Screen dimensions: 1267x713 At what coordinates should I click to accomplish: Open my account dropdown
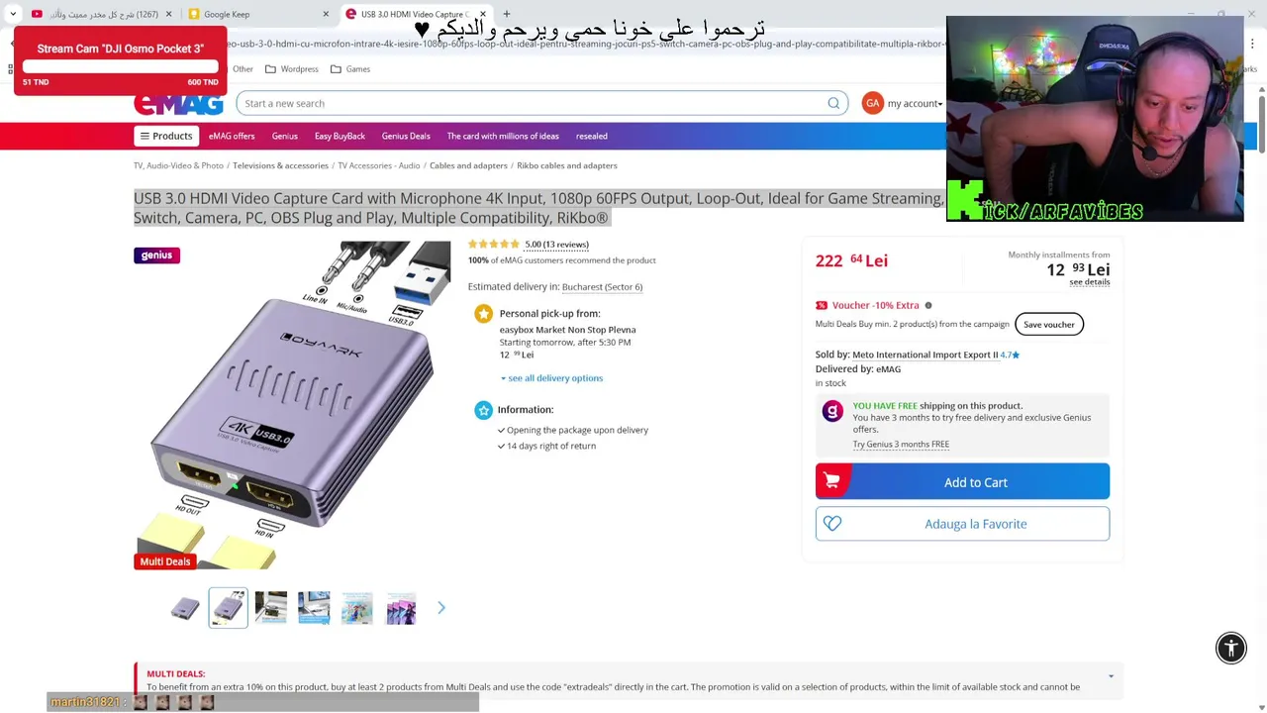(915, 103)
